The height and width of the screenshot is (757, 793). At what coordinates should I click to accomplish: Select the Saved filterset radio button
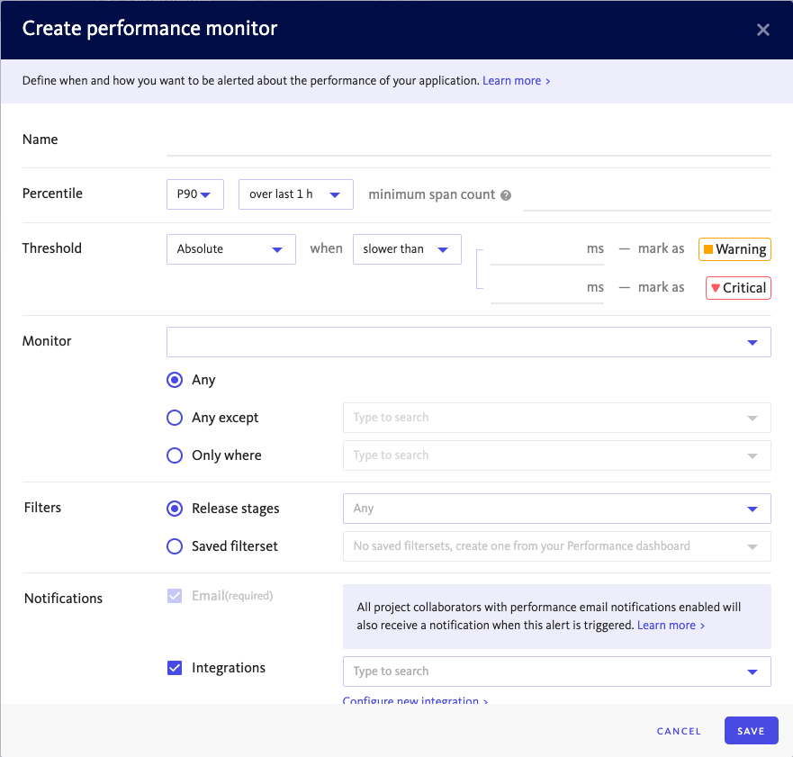(175, 546)
